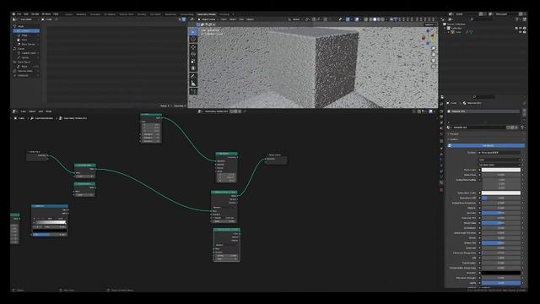540x304 pixels.
Task: Open Object Mode dropdown in viewport
Action: pos(208,19)
